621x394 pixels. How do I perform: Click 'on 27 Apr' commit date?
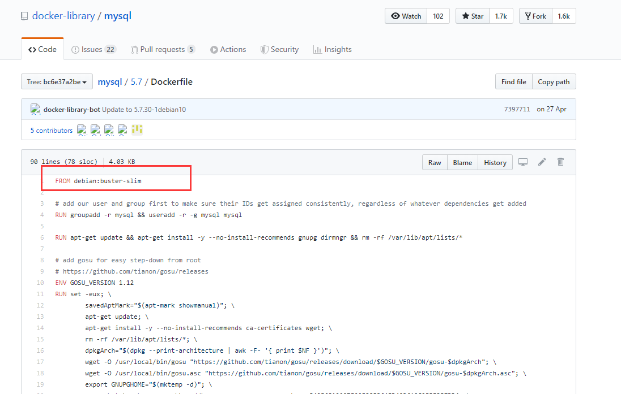(x=552, y=109)
